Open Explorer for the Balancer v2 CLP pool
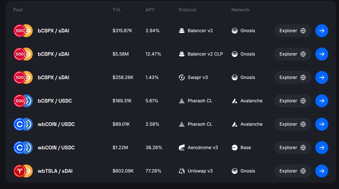Screen dimensions: 339x189 tap(293, 54)
